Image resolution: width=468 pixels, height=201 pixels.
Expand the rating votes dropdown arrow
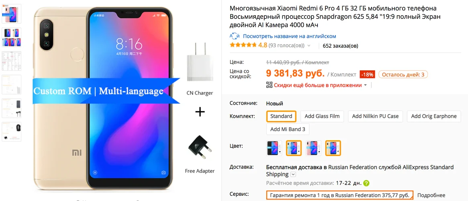pyautogui.click(x=309, y=46)
